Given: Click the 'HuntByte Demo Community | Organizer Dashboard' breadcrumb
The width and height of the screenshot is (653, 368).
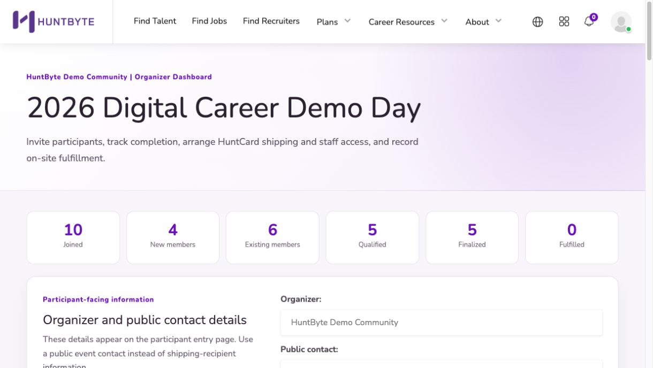Looking at the screenshot, I should (119, 77).
